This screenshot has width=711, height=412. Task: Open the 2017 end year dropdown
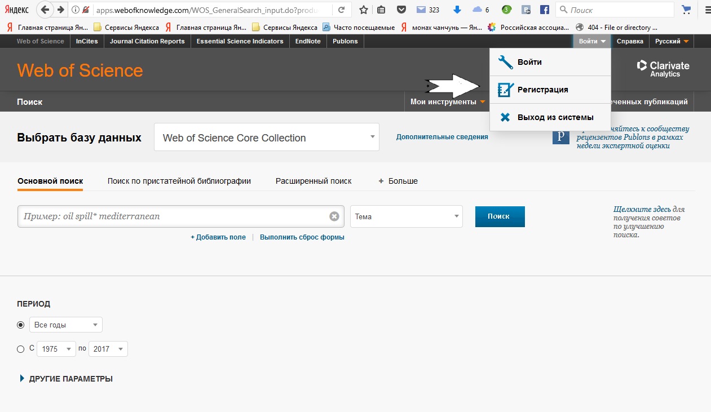[108, 349]
